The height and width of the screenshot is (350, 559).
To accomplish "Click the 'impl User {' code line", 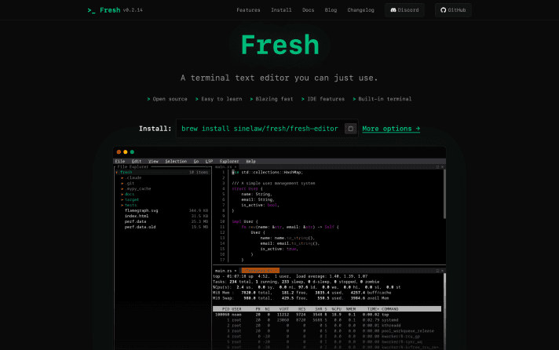I will [x=245, y=221].
